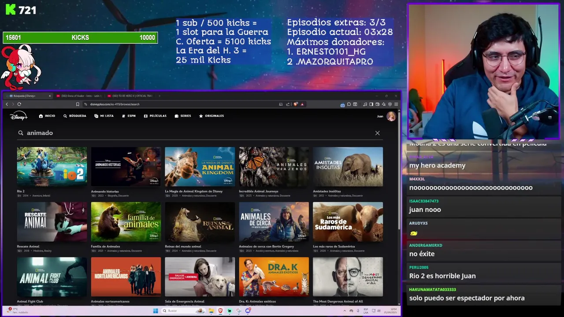Switch to the Búsqueda Disney+ browser tab

pyautogui.click(x=27, y=96)
